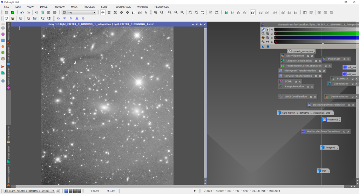Select the Readout mode crosshair tool
359x194 pixels.
tap(103, 13)
